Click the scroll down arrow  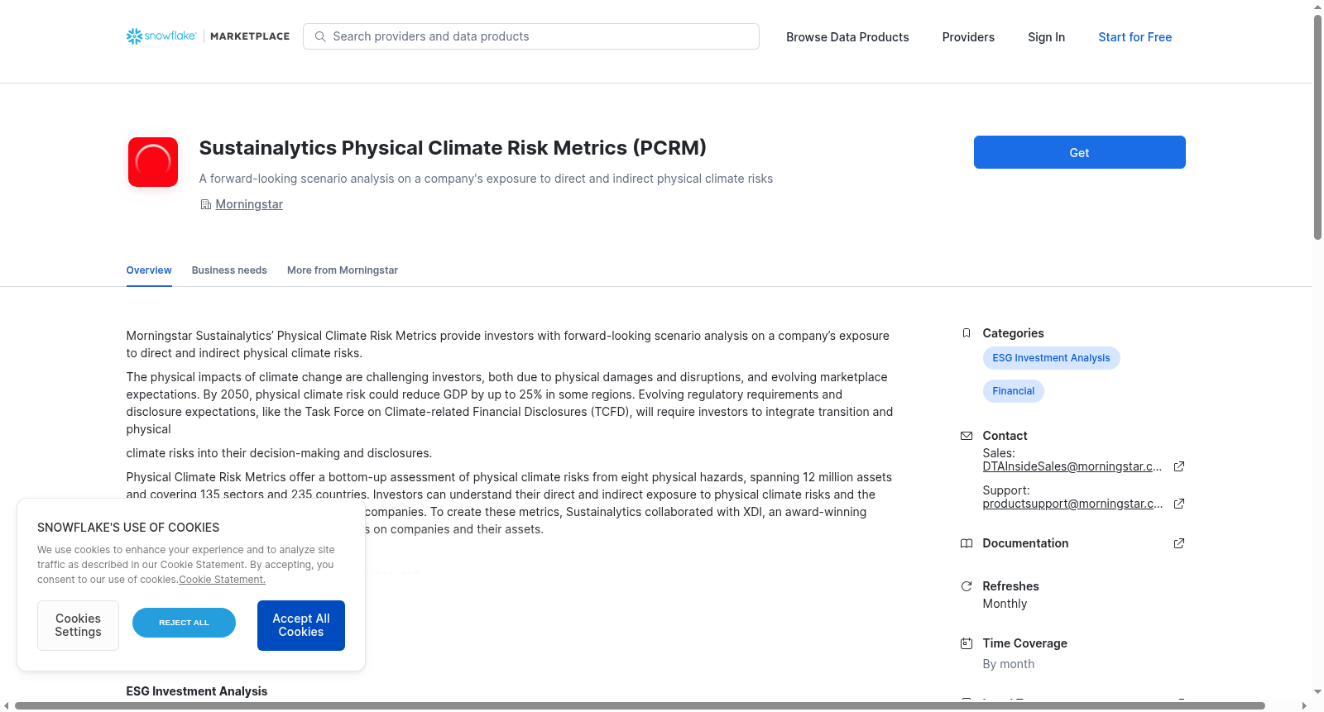(x=1317, y=691)
